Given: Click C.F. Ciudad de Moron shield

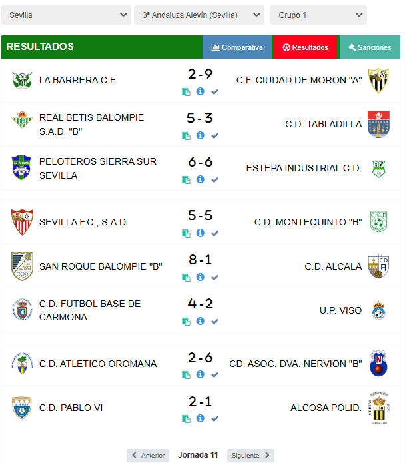Looking at the screenshot, I should click(378, 80).
